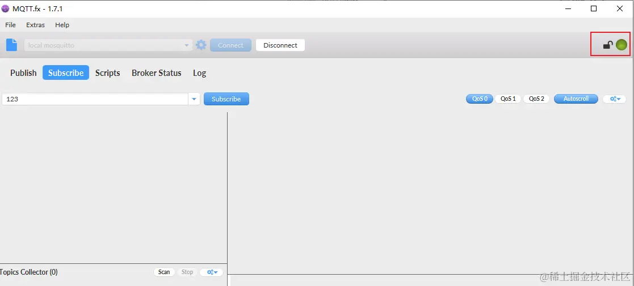Click the blue Subscribe button next to topic
The image size is (634, 286).
point(226,99)
